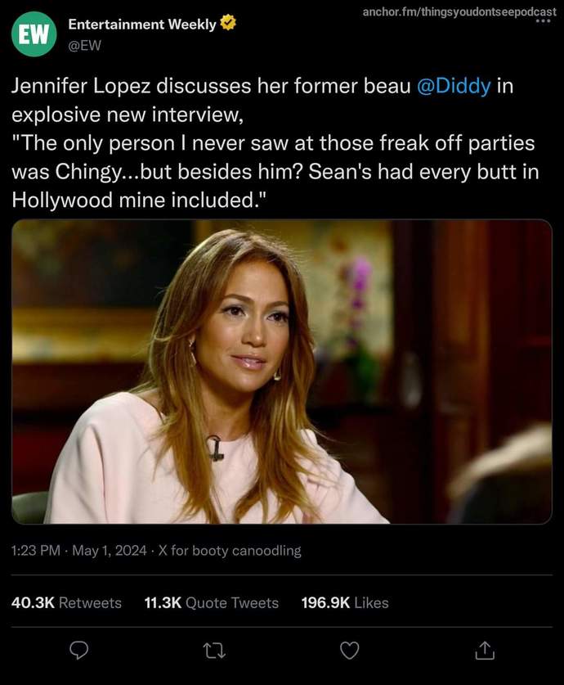Undo the like by tapping the heart again
Screen dimensions: 564x685
[x=350, y=651]
